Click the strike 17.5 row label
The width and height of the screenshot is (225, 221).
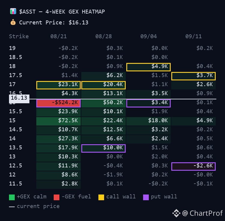(x=16, y=75)
